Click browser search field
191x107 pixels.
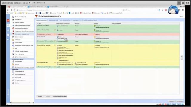pyautogui.click(x=141, y=10)
